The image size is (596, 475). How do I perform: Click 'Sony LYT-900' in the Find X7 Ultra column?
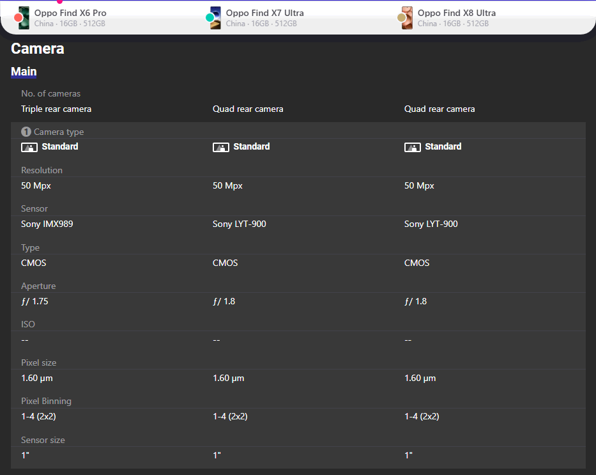240,224
